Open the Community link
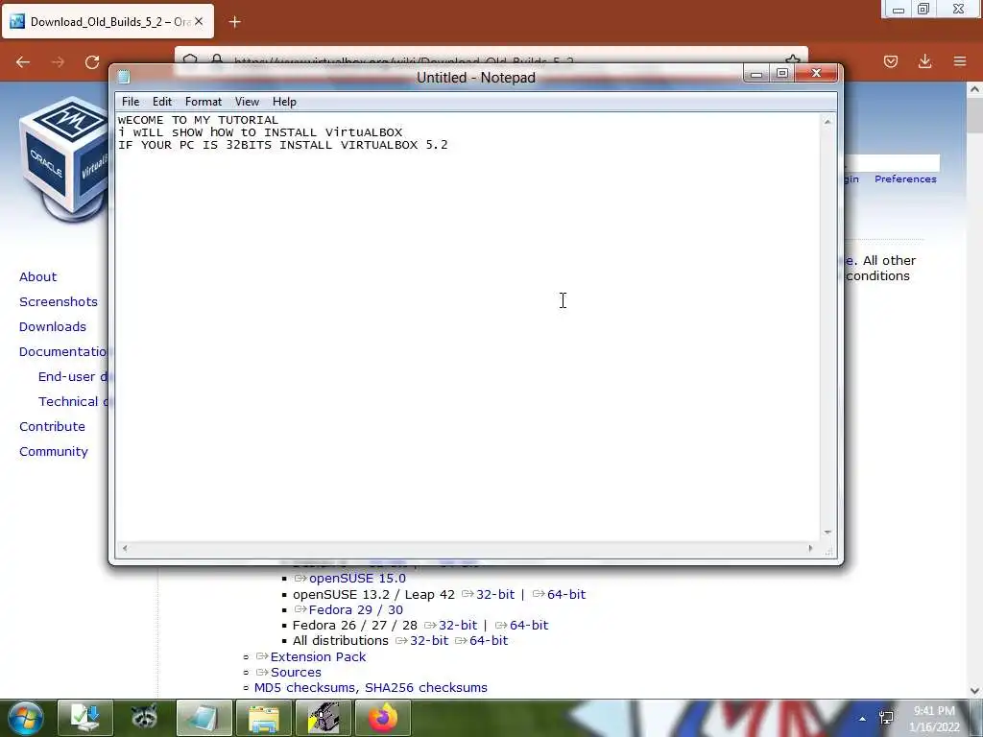The width and height of the screenshot is (983, 737). (x=54, y=452)
